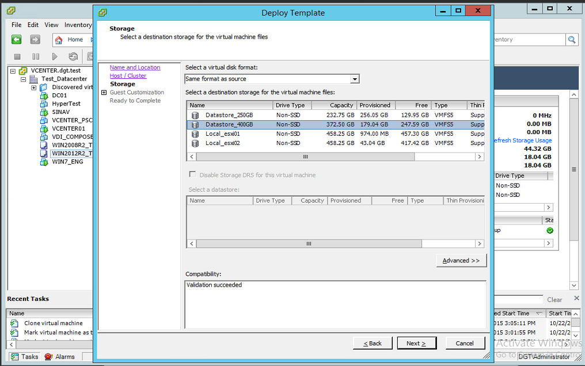Image resolution: width=585 pixels, height=366 pixels.
Task: Select WIN2012R2 template in inventory tree
Action: point(71,154)
